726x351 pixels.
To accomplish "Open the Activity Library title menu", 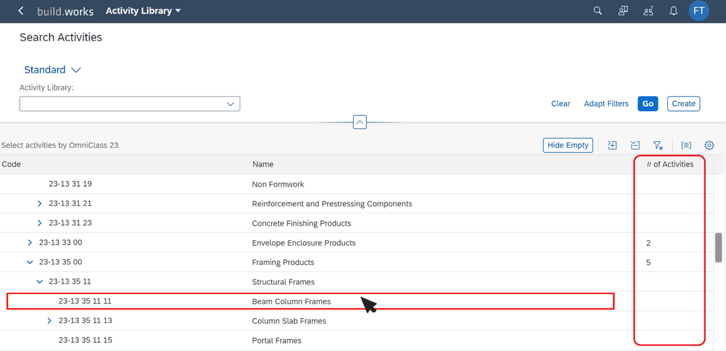I will click(x=143, y=11).
